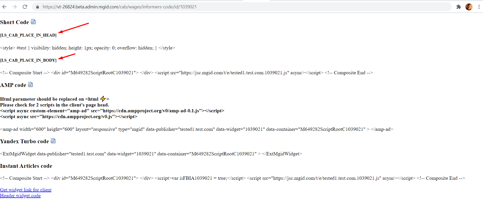Click the #test style code line
The height and width of the screenshot is (219, 483).
coord(88,48)
